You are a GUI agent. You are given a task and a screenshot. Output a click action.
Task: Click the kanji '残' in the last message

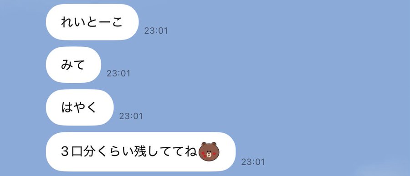(142, 152)
